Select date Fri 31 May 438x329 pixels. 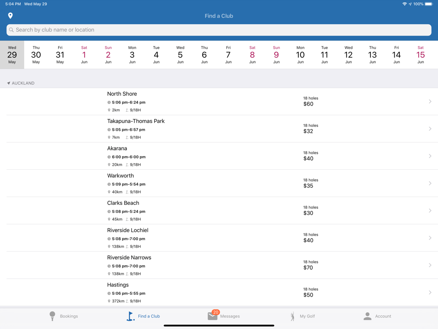coord(60,55)
